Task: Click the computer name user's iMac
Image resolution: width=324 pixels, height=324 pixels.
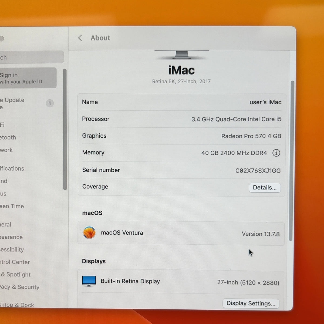Action: (265, 102)
